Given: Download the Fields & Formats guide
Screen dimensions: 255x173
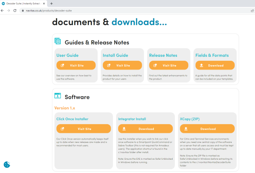Looking at the screenshot, I should pyautogui.click(x=215, y=65).
